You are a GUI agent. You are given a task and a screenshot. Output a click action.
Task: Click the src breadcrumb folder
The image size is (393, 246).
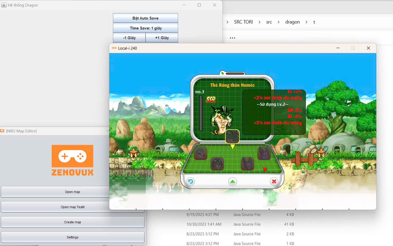click(269, 22)
